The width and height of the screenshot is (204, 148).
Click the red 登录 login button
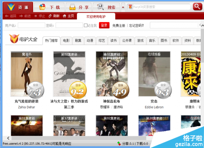point(104,25)
